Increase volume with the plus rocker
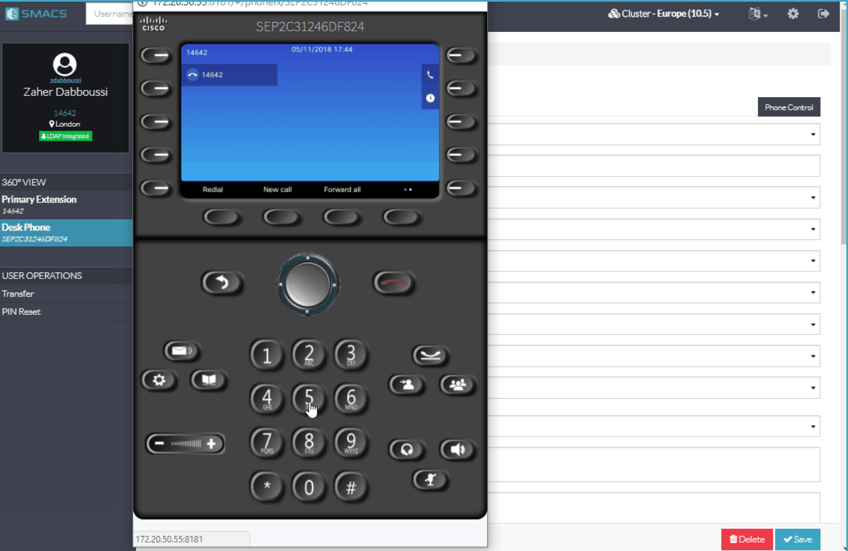The height and width of the screenshot is (551, 848). coord(211,444)
